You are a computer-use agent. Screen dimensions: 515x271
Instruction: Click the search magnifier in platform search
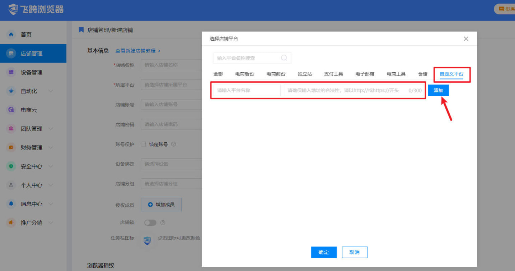point(284,58)
